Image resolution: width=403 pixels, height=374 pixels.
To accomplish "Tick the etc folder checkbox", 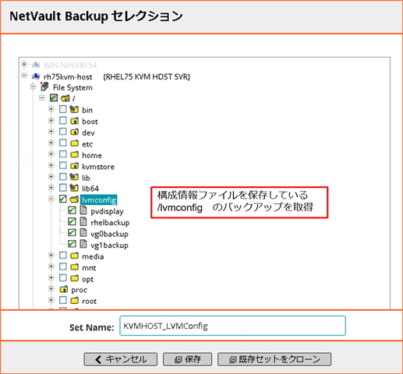I will click(62, 143).
